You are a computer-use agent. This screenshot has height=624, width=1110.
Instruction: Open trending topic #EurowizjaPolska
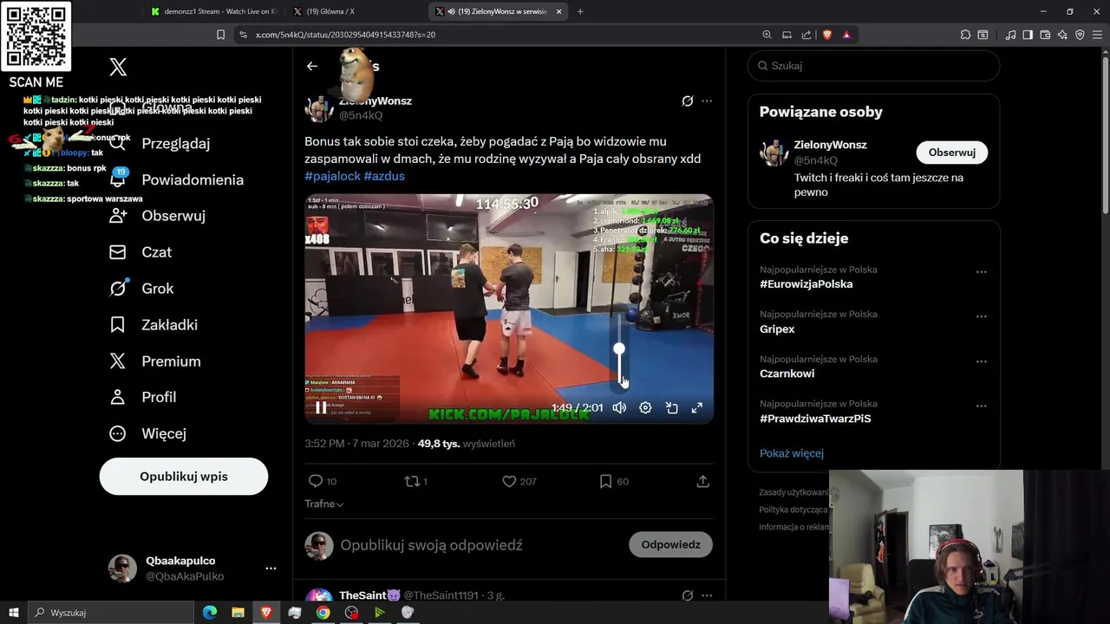(806, 284)
